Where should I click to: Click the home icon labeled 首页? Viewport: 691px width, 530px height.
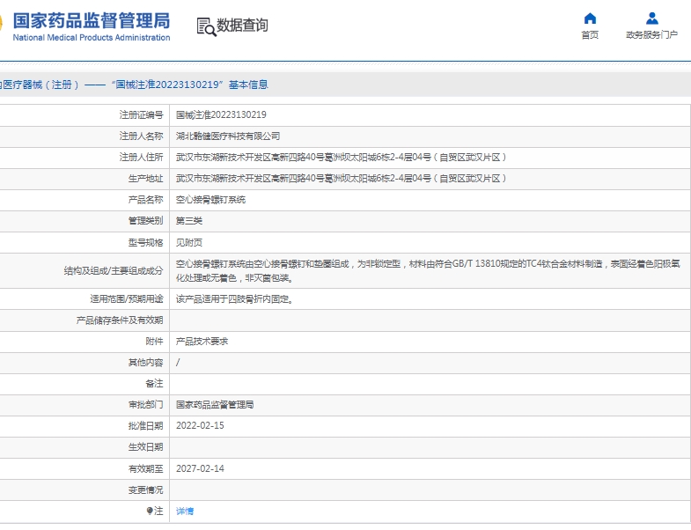pyautogui.click(x=590, y=18)
